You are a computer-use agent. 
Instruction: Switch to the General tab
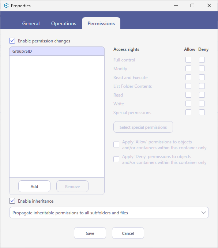click(x=31, y=23)
